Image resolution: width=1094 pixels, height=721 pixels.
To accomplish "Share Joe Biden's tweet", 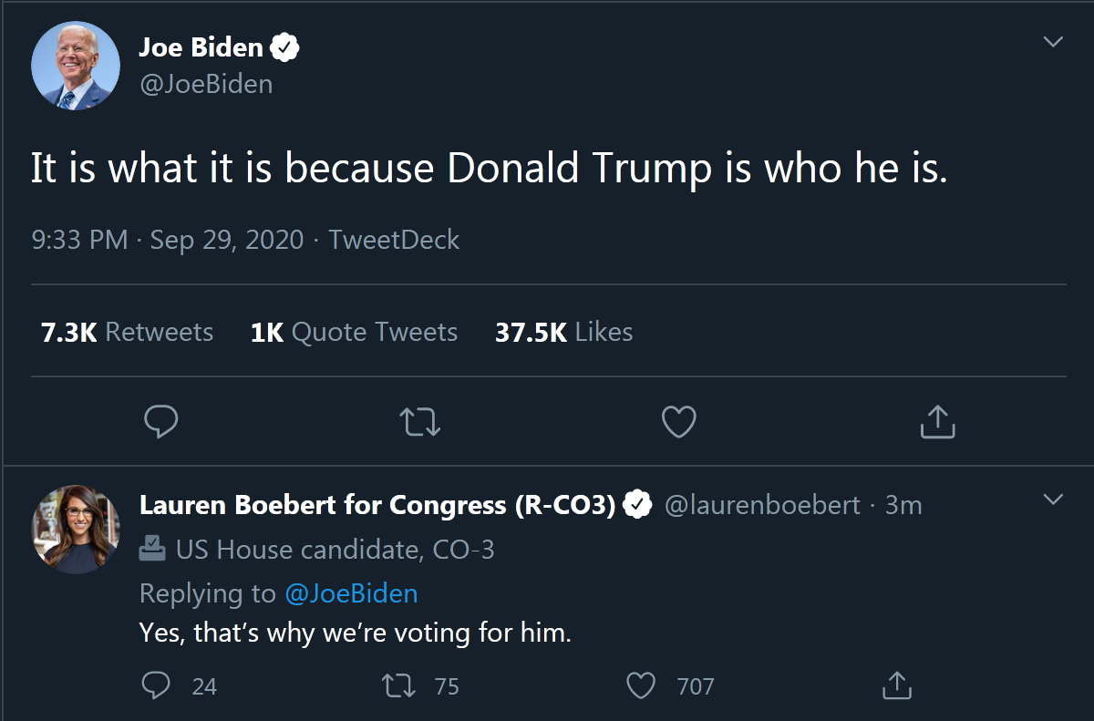I will 937,421.
